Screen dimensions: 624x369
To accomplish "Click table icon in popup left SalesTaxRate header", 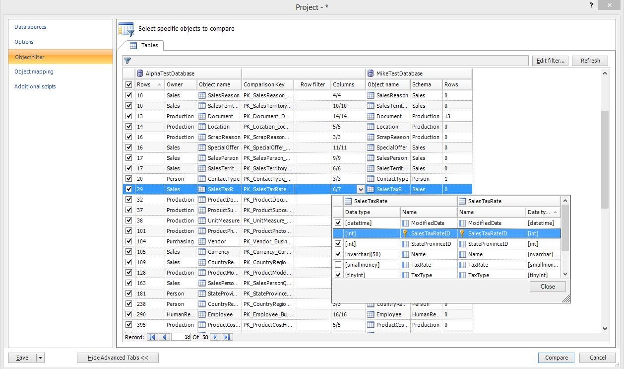I will click(x=348, y=201).
